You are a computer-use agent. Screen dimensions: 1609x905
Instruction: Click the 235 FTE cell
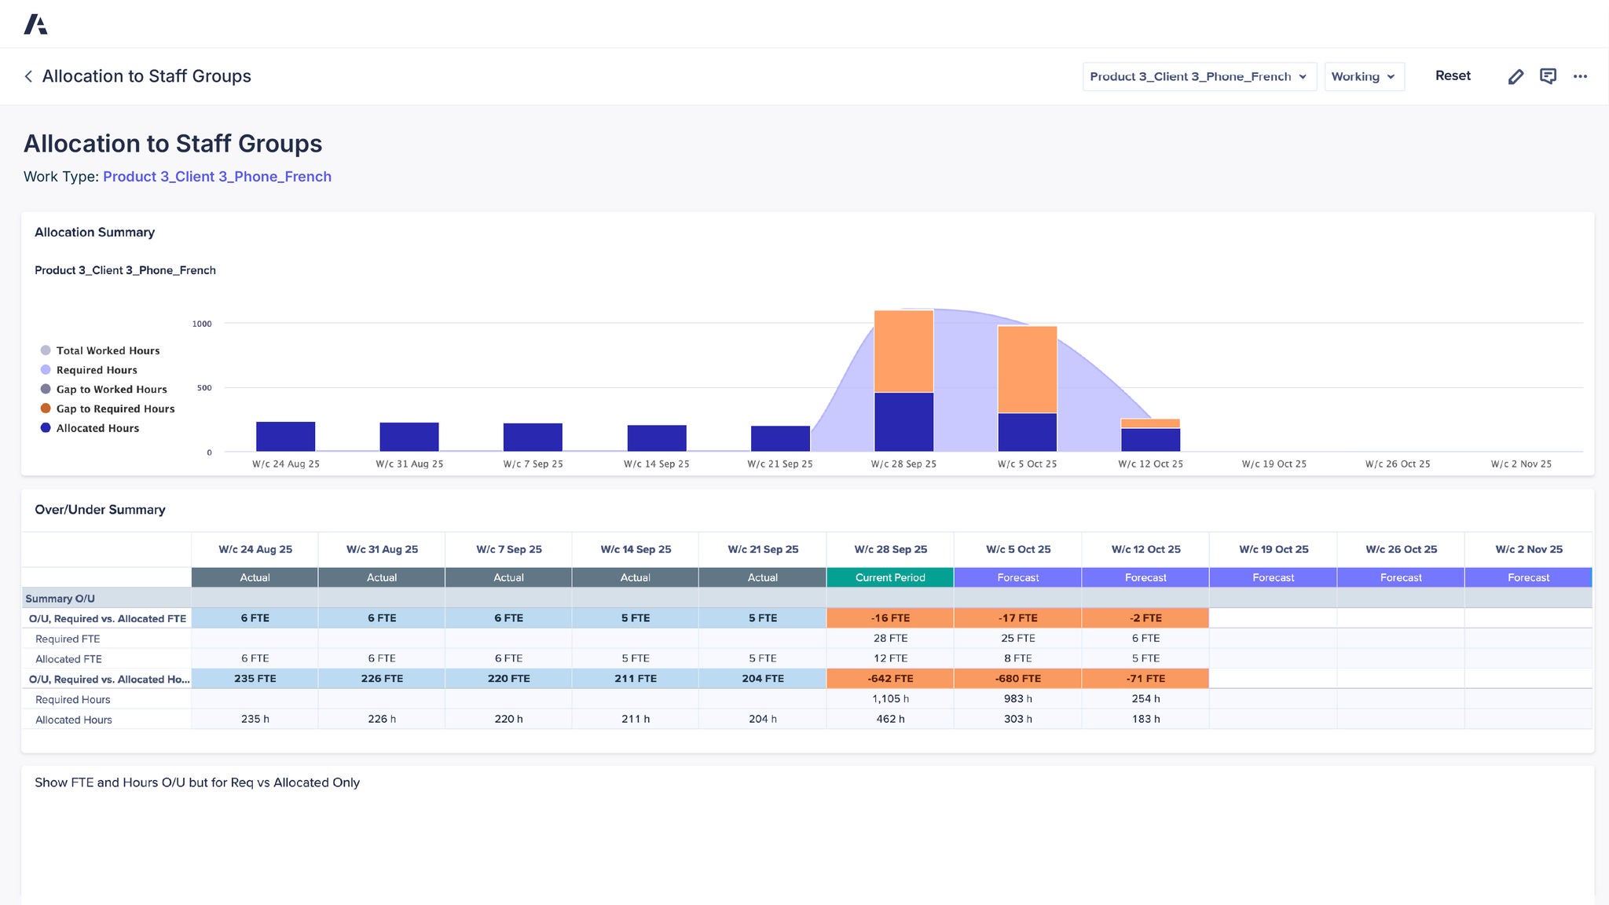click(x=255, y=679)
